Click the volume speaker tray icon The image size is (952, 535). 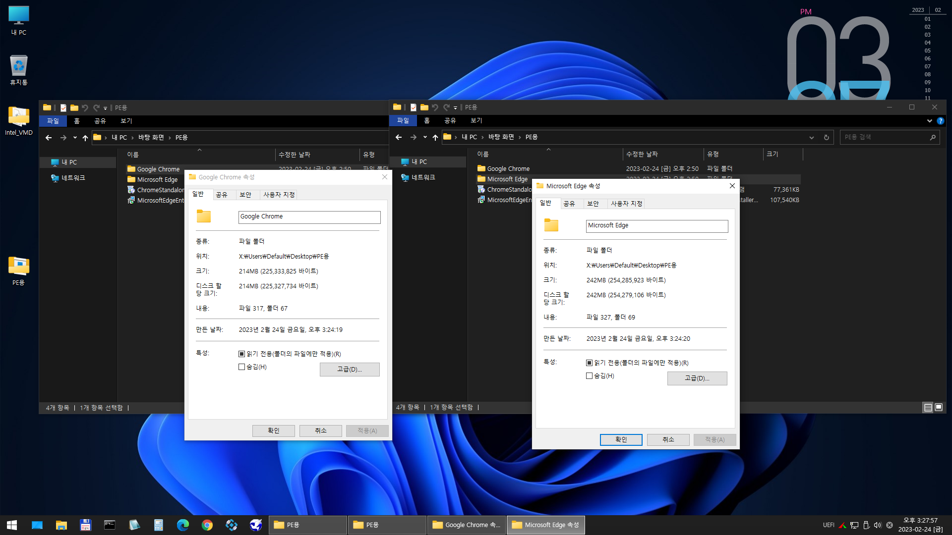[878, 525]
